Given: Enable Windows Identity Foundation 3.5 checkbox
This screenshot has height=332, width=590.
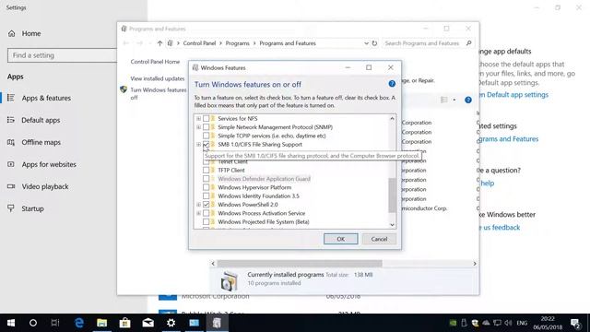Looking at the screenshot, I should point(206,196).
